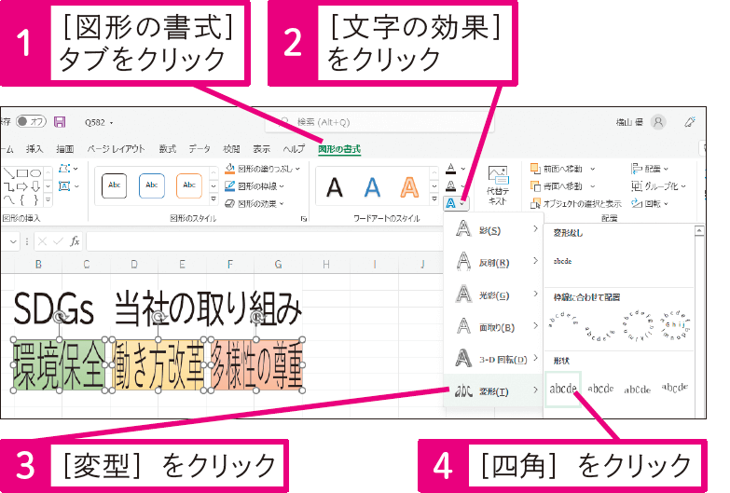Click the formula bar cancel X icon
Screen dimensions: 730x493
click(42, 241)
